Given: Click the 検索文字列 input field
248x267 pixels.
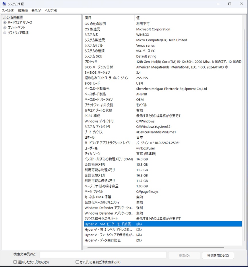Looking at the screenshot, I should tap(103, 255).
